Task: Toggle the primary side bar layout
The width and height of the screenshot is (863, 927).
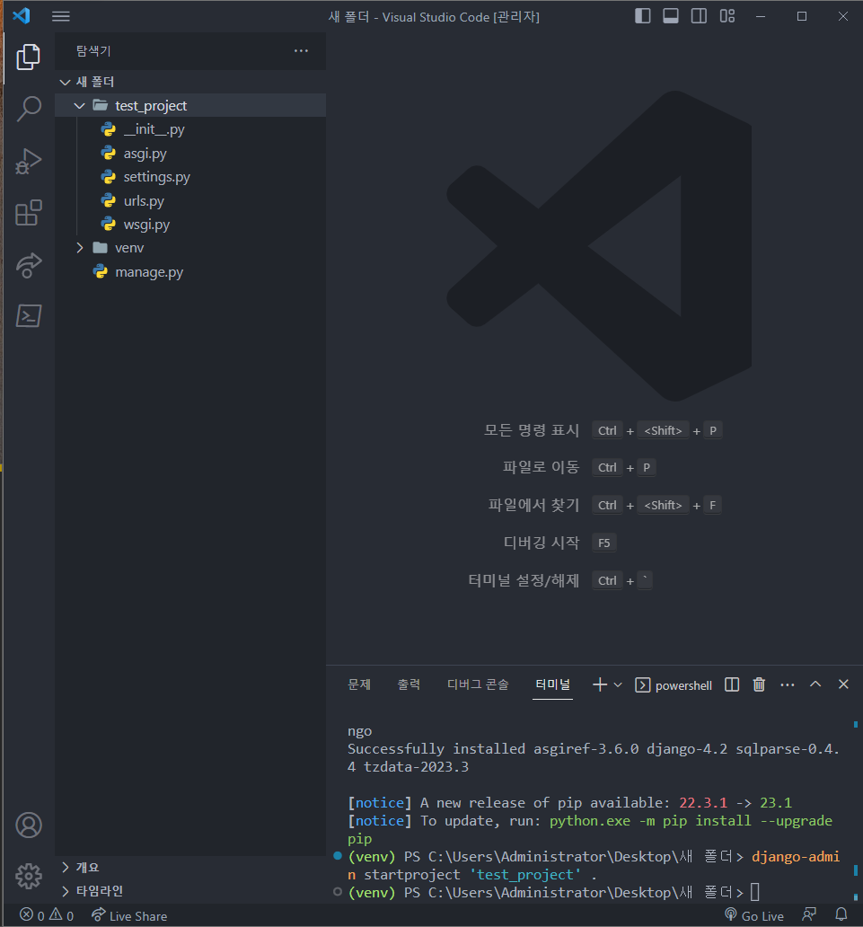Action: point(642,16)
